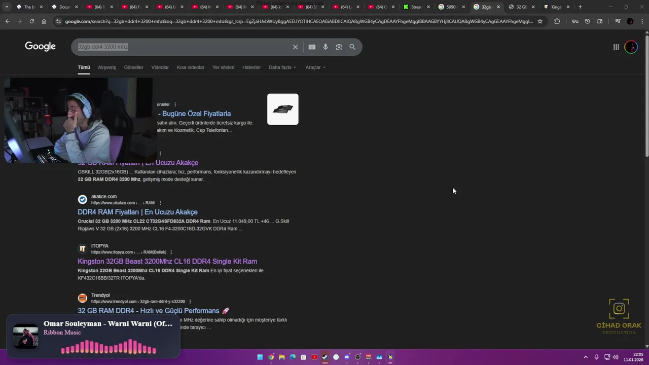
Task: Open the YouTube taskbar app
Action: (314, 357)
